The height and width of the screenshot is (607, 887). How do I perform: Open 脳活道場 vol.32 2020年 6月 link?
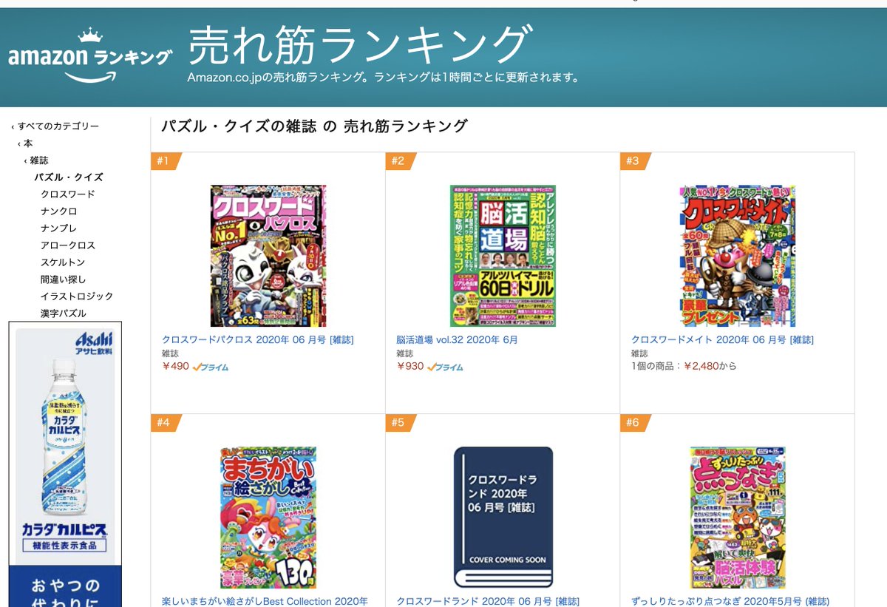pyautogui.click(x=458, y=340)
